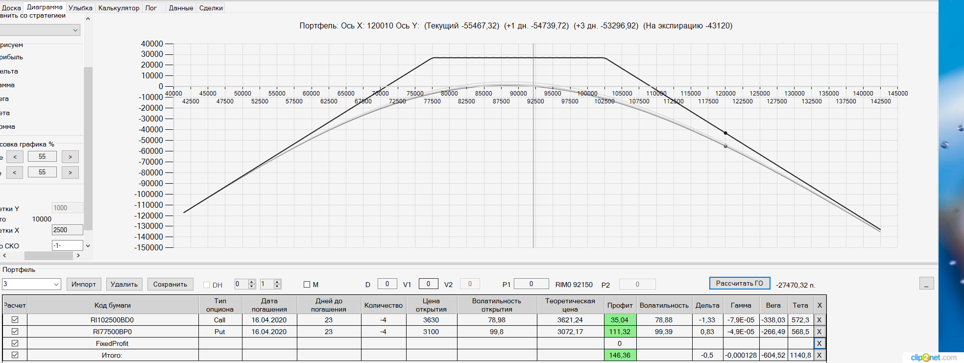The height and width of the screenshot is (363, 964).
Task: Switch to the Данные tab
Action: [181, 8]
